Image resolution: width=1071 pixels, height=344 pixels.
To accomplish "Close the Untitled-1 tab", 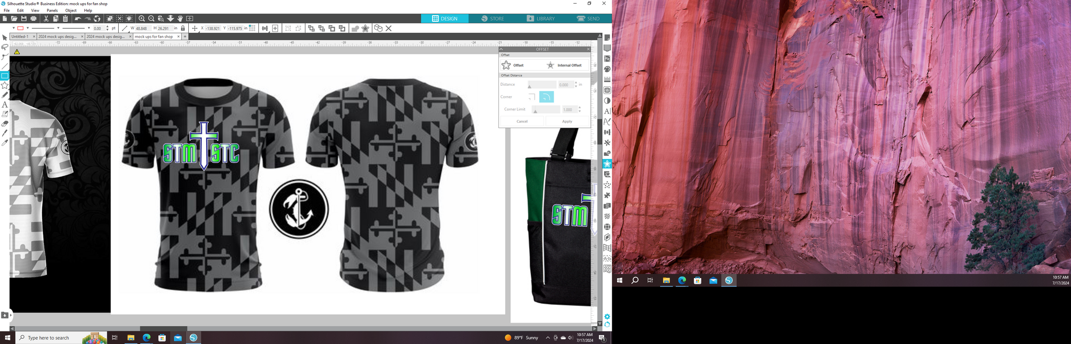I will click(x=34, y=37).
